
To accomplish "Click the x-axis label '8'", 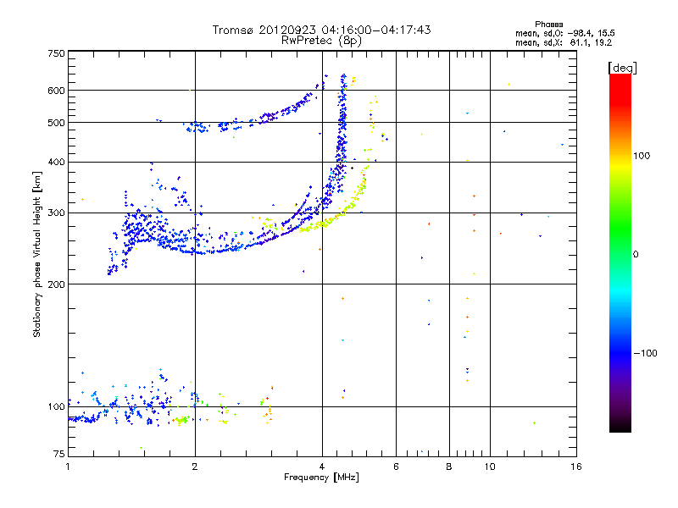I will point(449,467).
